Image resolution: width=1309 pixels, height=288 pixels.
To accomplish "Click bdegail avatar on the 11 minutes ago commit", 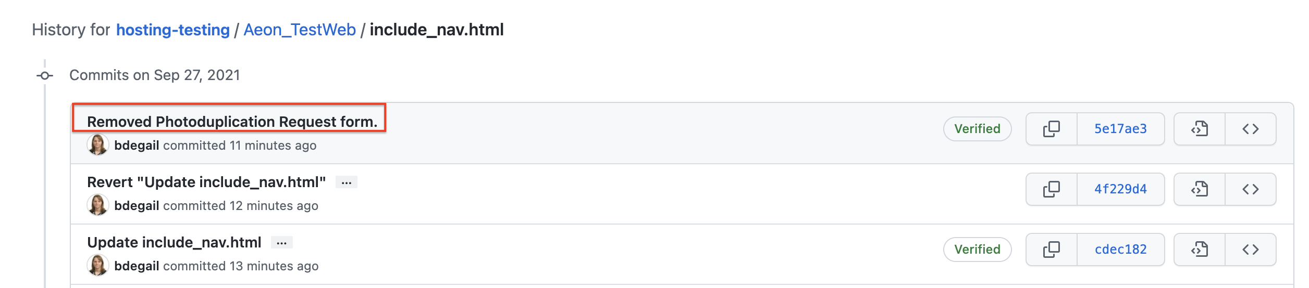I will (98, 145).
